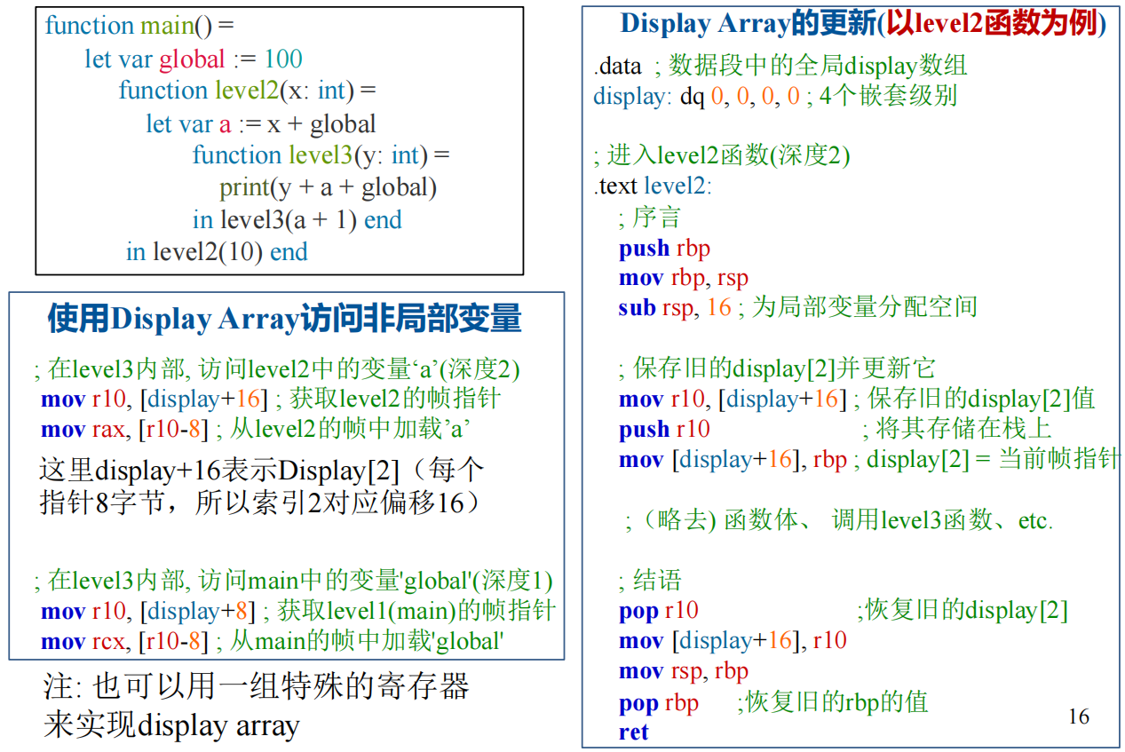Click the instruction 'push r10' in the right panel

pyautogui.click(x=664, y=430)
